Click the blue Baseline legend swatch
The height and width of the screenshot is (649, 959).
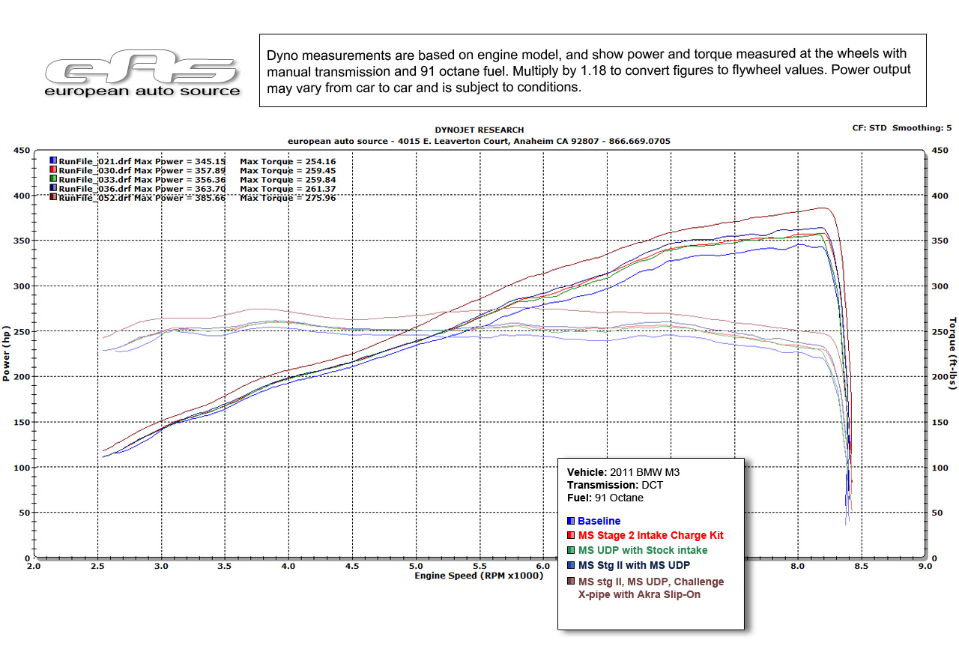(x=571, y=521)
